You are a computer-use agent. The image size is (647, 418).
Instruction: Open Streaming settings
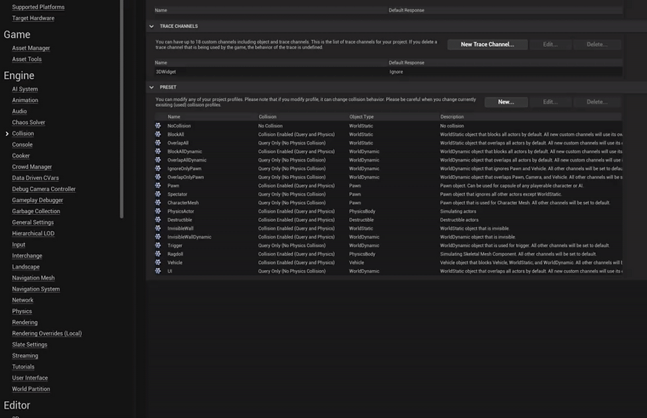(x=25, y=356)
